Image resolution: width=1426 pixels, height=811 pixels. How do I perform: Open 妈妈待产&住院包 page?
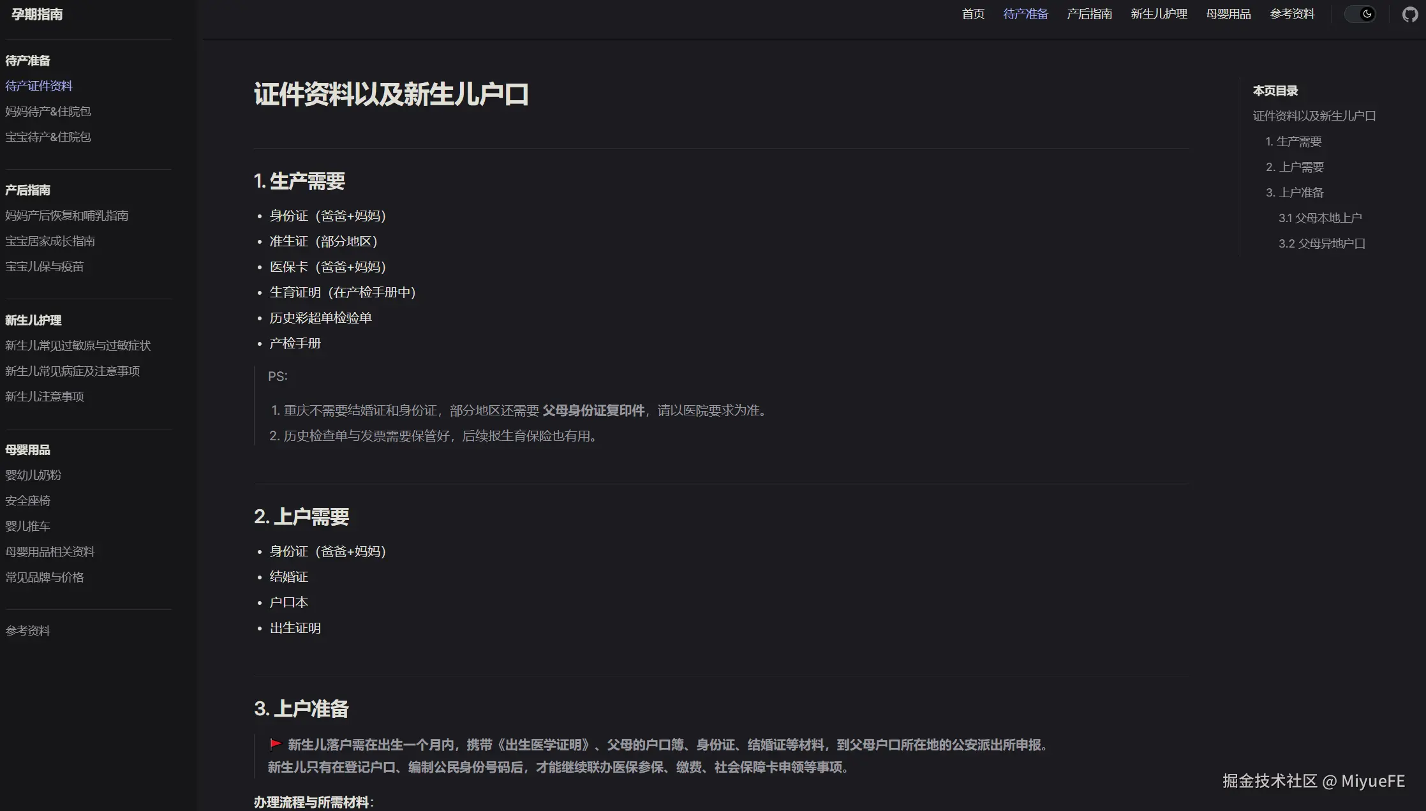coord(48,111)
